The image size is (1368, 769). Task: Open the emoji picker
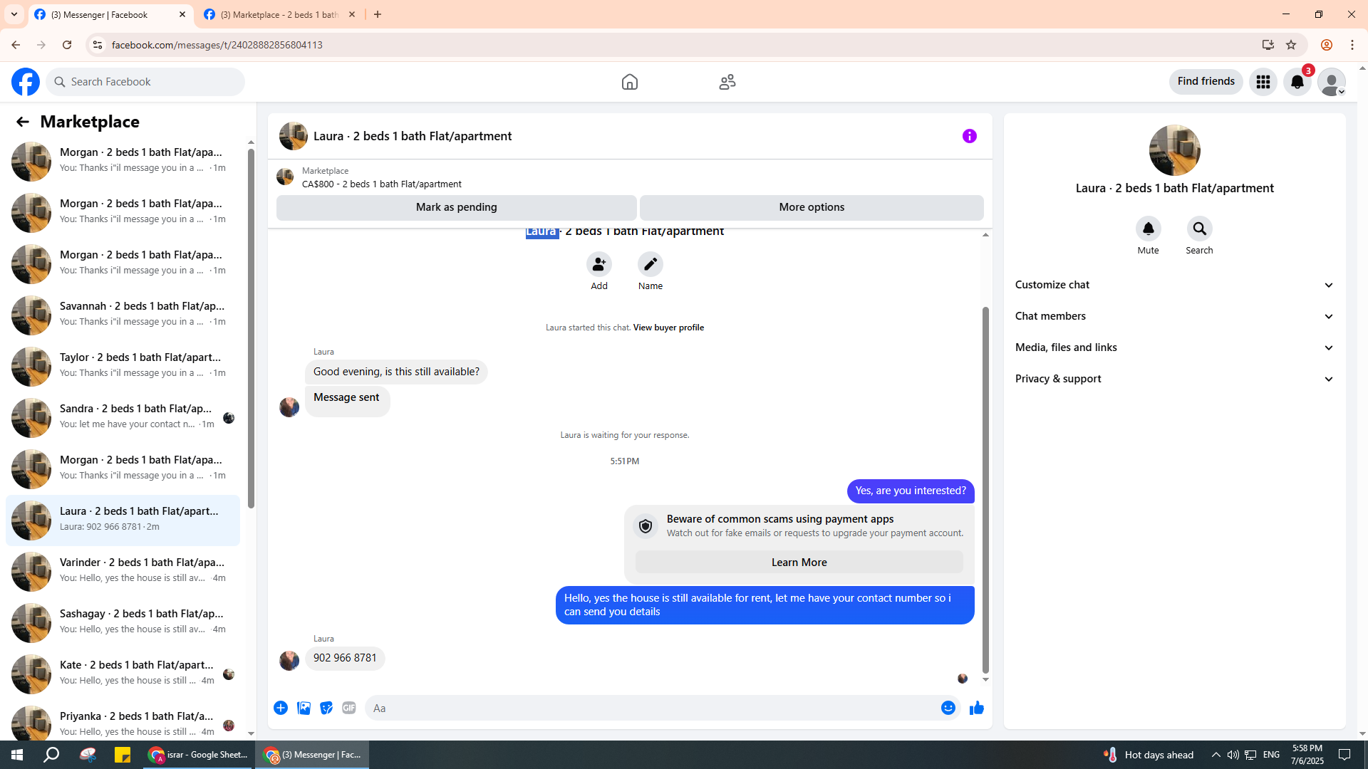948,708
